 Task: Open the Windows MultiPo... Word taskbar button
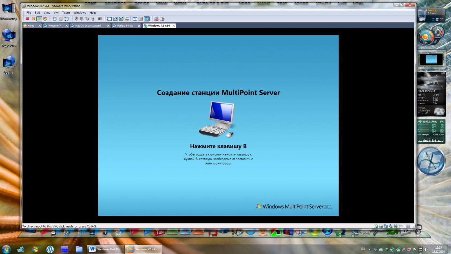point(105,249)
